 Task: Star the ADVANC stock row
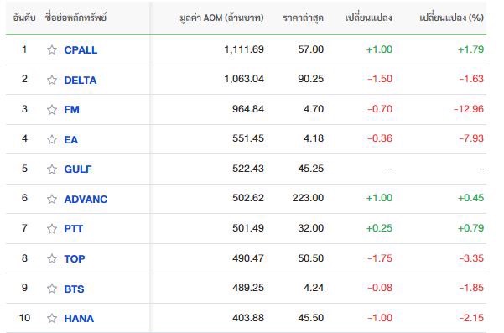(x=52, y=199)
